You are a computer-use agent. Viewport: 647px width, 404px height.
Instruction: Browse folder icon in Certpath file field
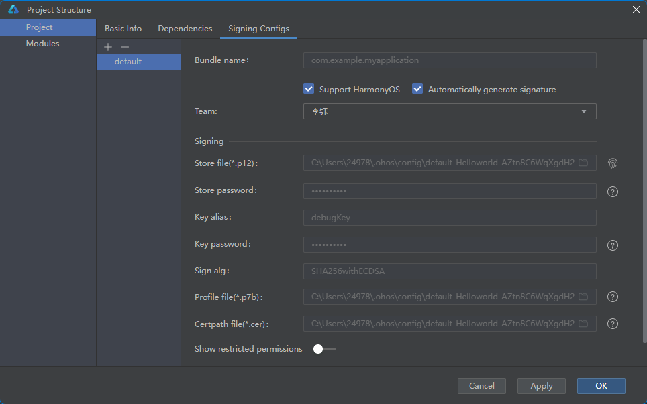(x=583, y=324)
